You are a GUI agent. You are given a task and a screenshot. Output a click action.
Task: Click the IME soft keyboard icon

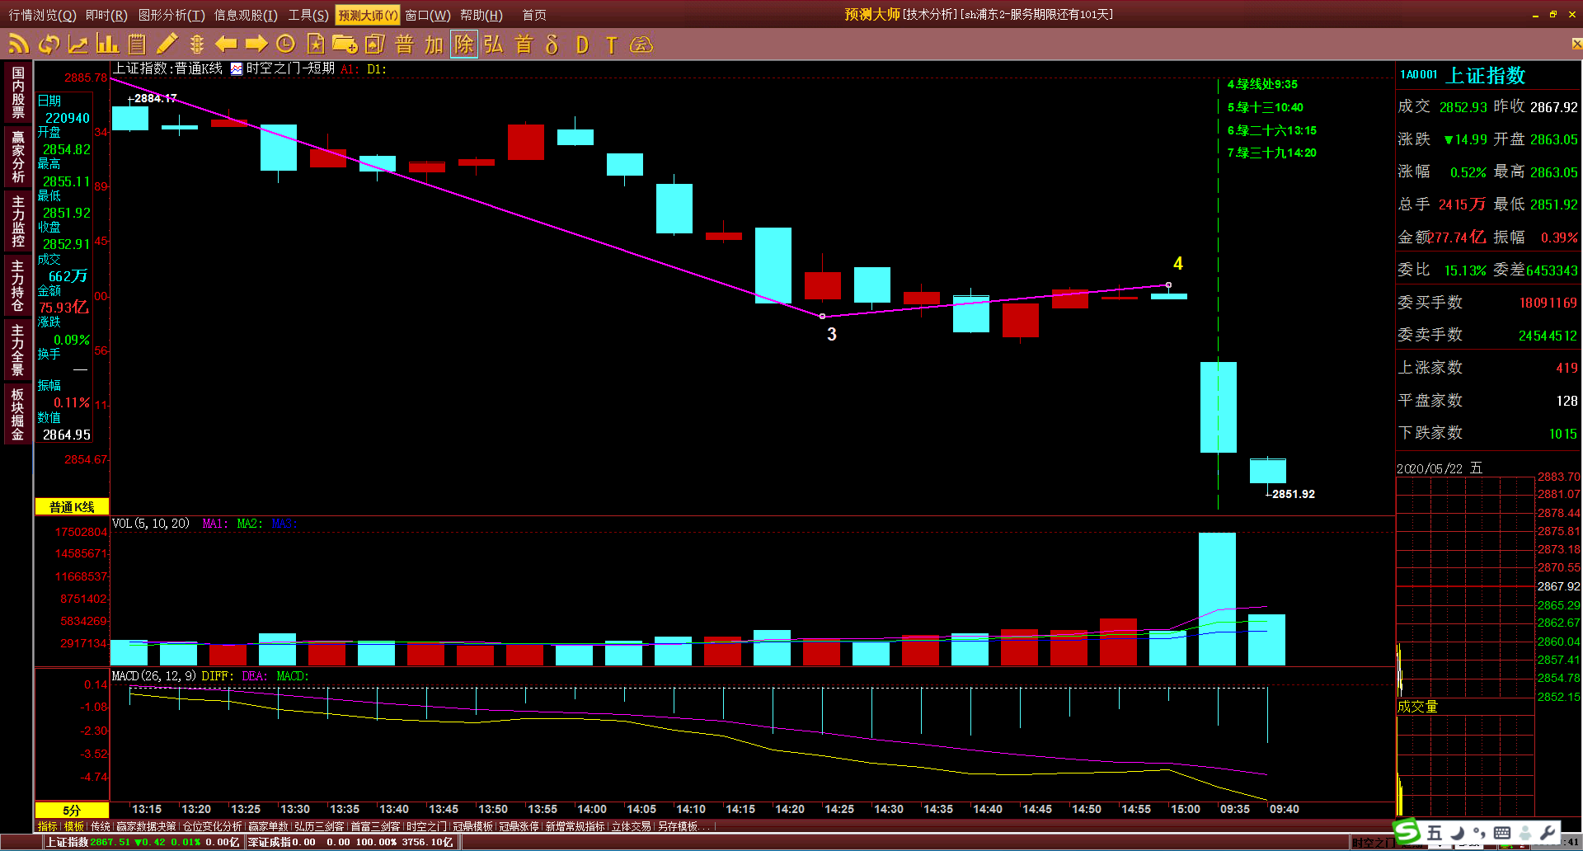(x=1502, y=833)
